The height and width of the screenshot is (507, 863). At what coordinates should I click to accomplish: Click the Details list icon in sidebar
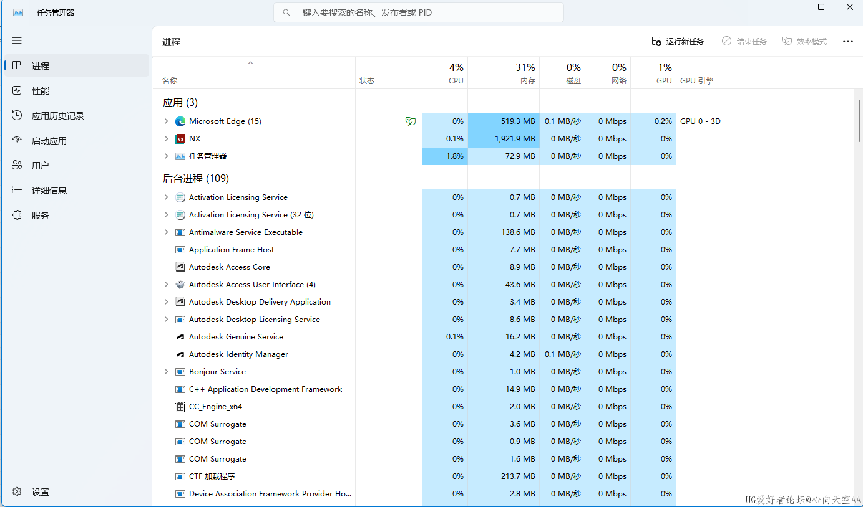coord(17,190)
